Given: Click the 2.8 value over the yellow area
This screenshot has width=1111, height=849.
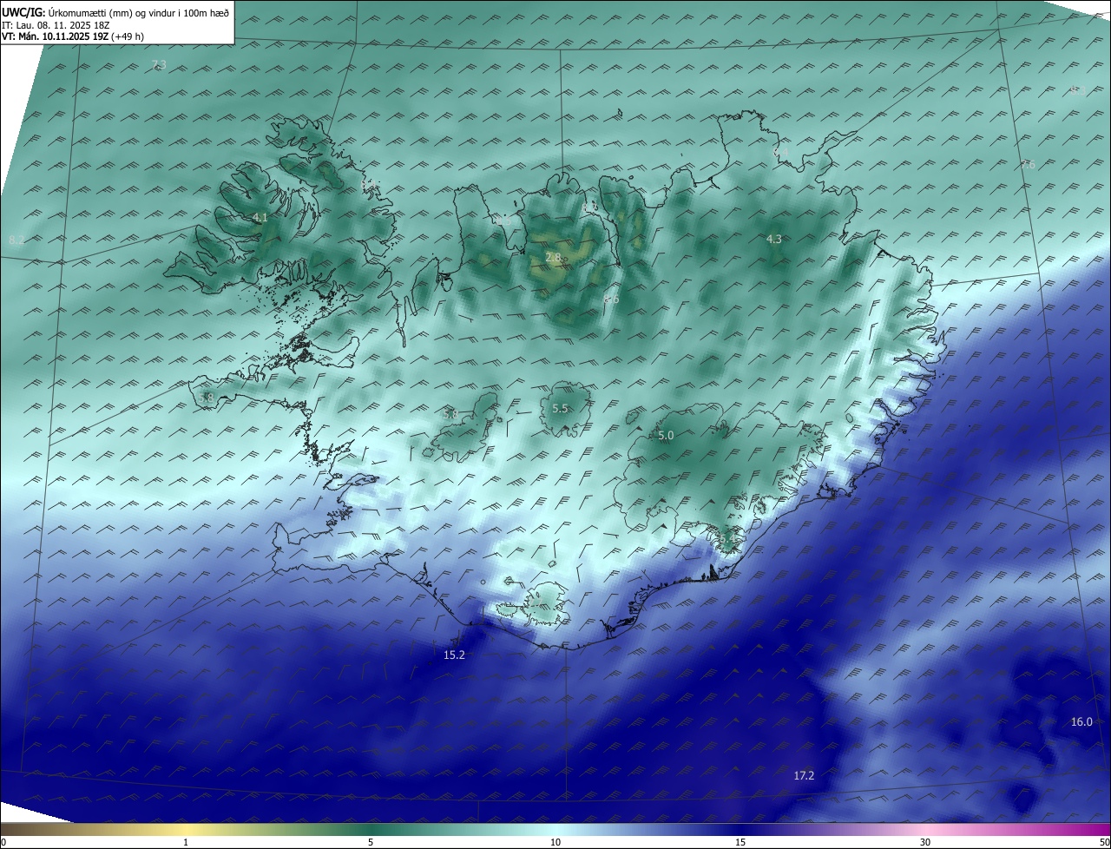Looking at the screenshot, I should click(553, 258).
